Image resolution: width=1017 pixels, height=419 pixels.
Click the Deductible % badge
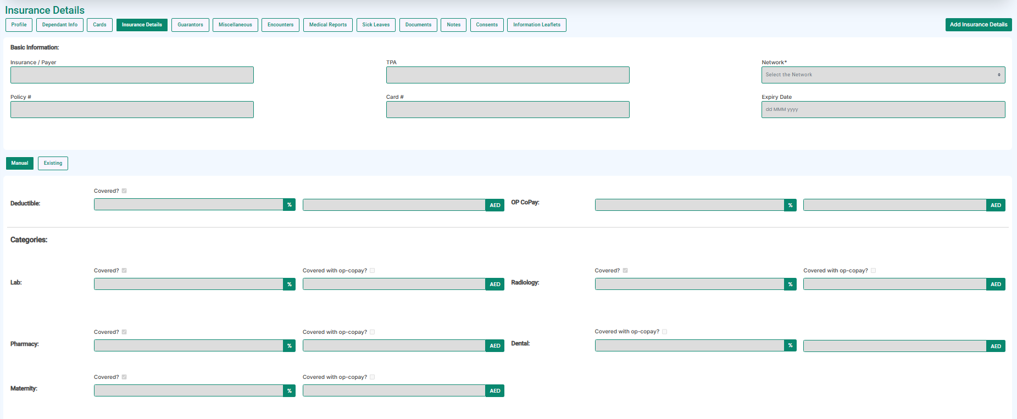coord(290,205)
